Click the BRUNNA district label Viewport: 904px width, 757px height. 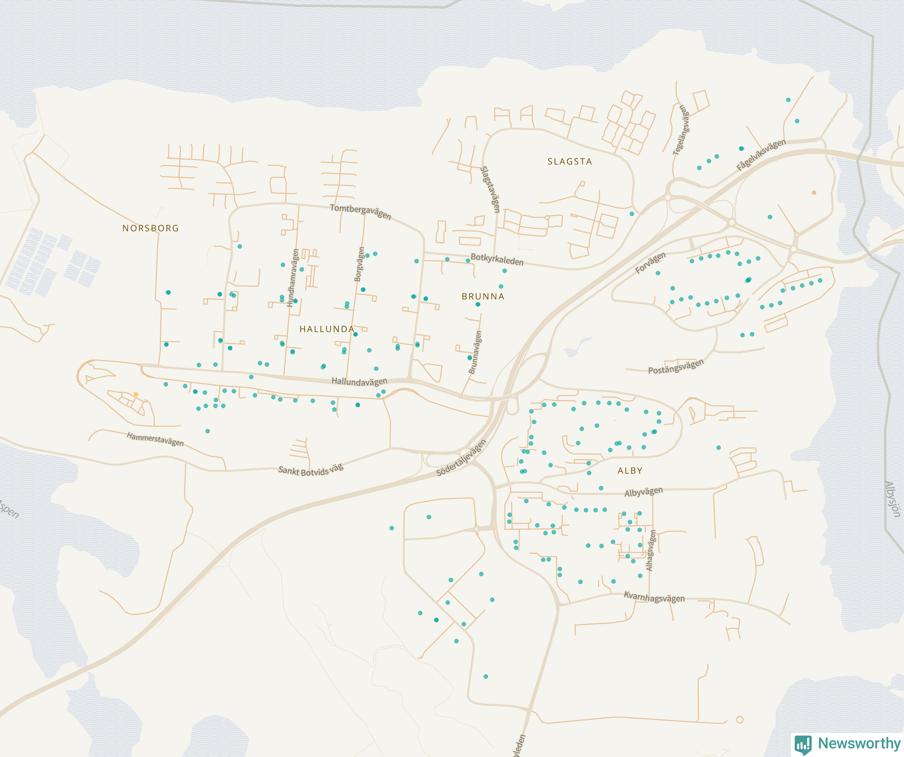click(x=483, y=297)
